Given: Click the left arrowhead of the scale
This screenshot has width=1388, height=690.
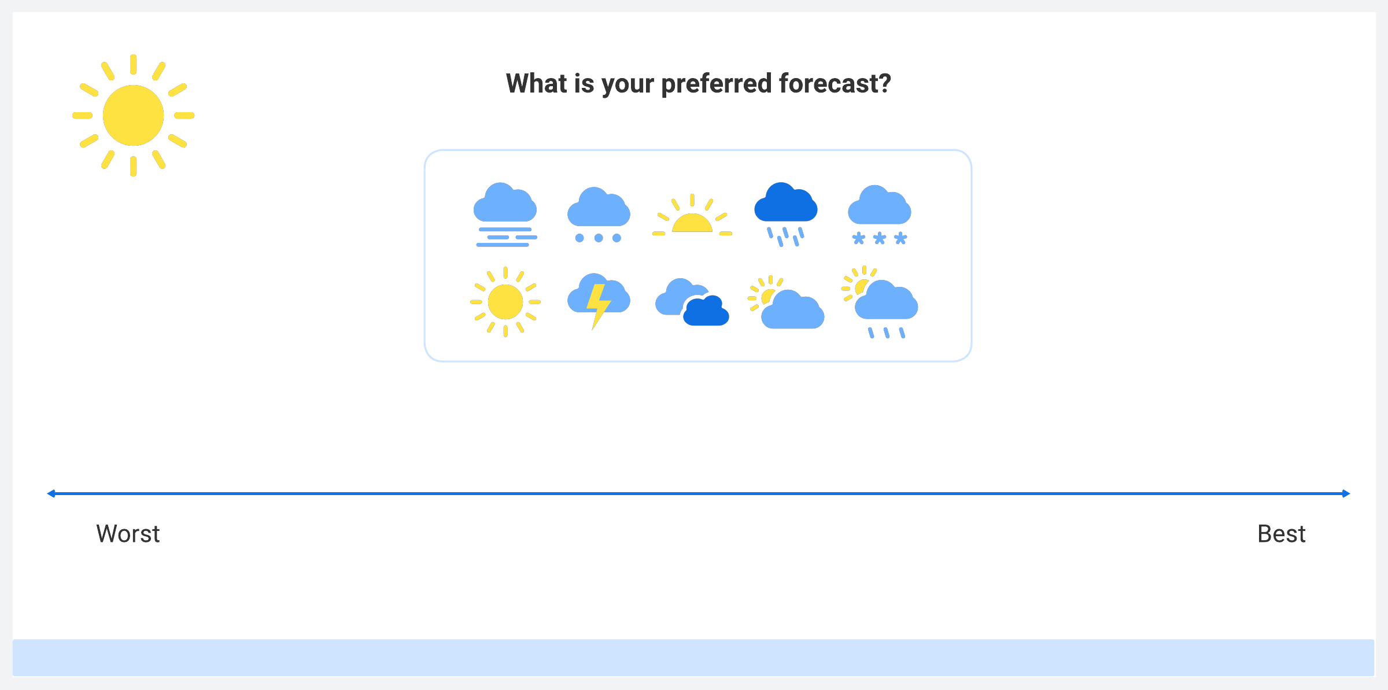Looking at the screenshot, I should coord(51,493).
